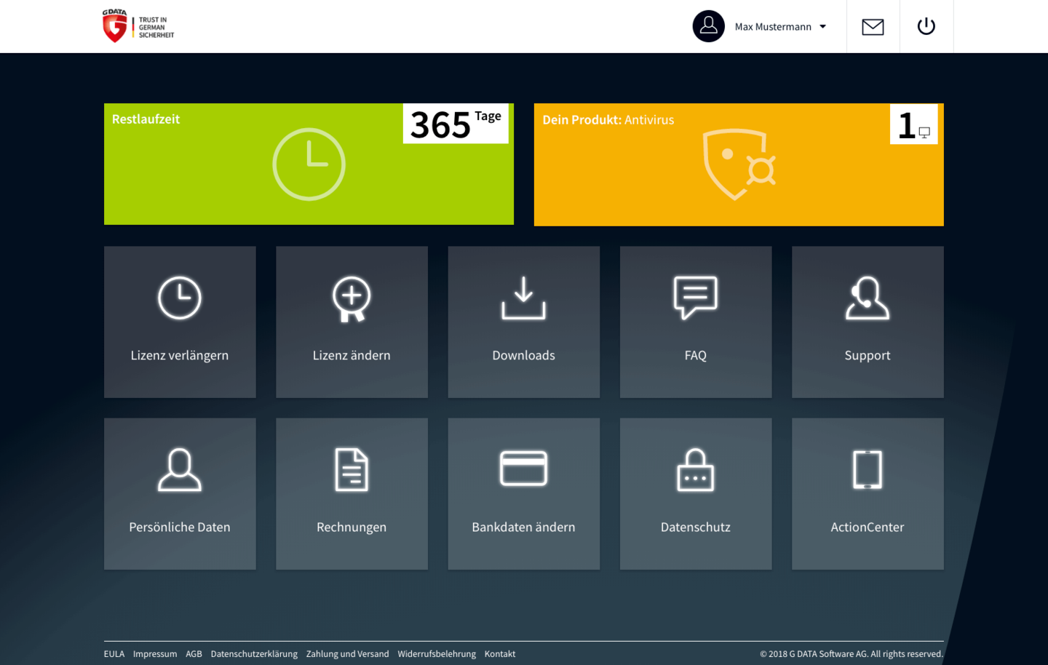Image resolution: width=1048 pixels, height=665 pixels.
Task: Open the Bankdaten ändern card tile
Action: click(523, 493)
